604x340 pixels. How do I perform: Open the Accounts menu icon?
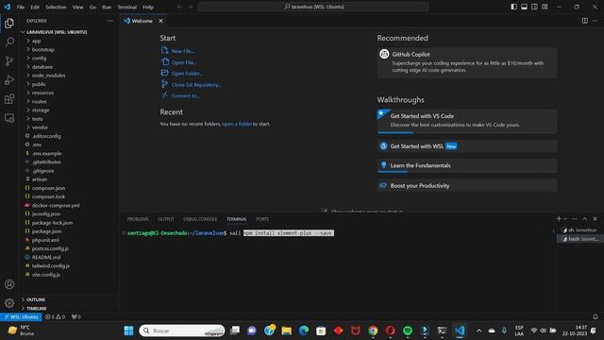point(9,284)
